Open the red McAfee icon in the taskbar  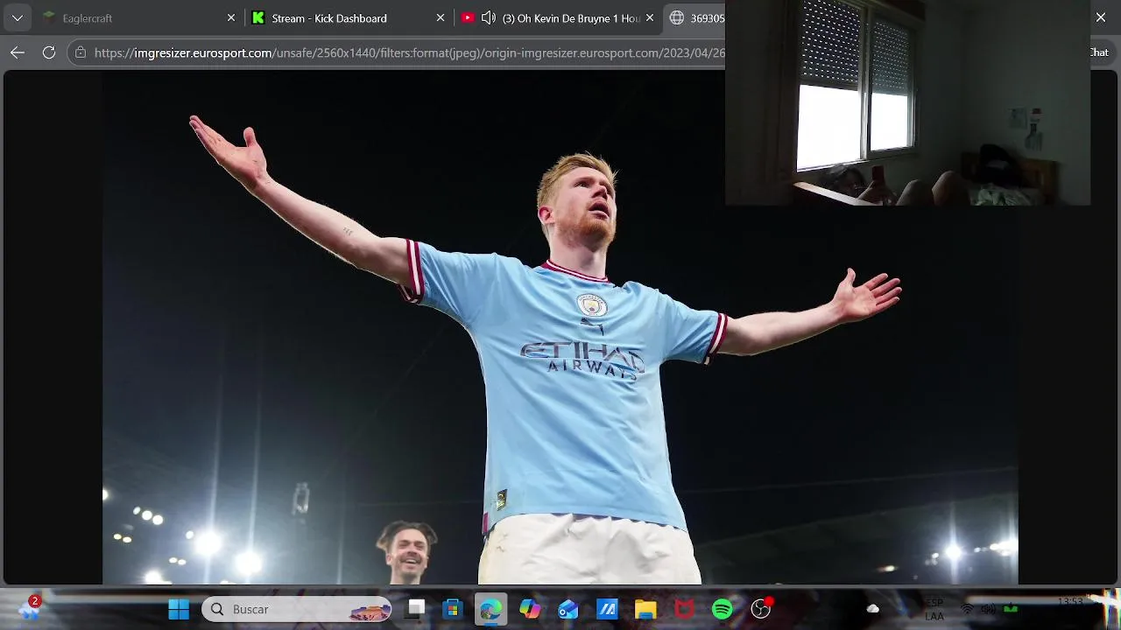tap(684, 609)
